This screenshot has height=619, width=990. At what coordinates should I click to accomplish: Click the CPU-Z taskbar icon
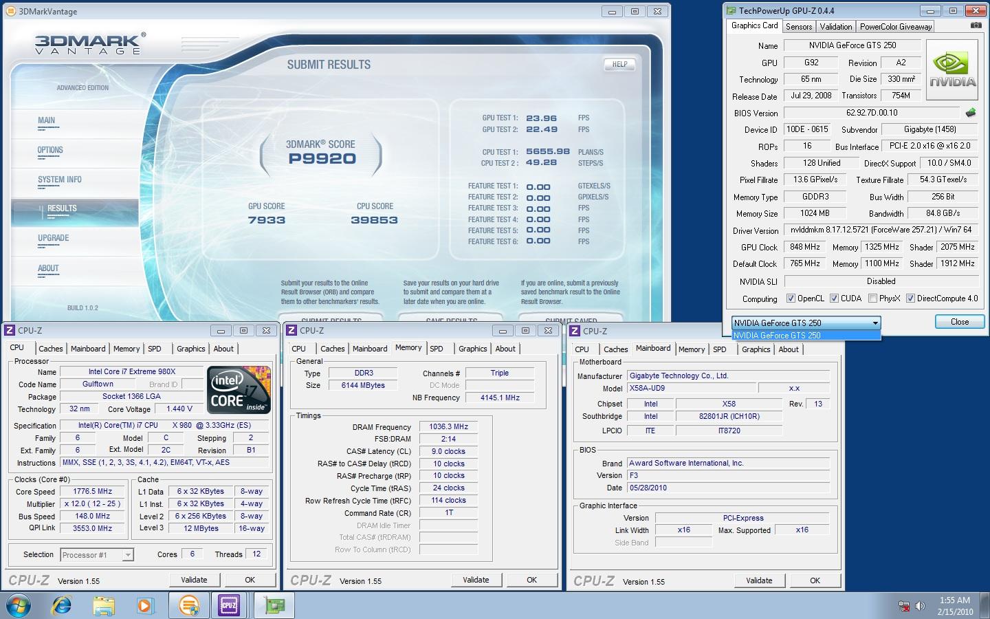229,605
